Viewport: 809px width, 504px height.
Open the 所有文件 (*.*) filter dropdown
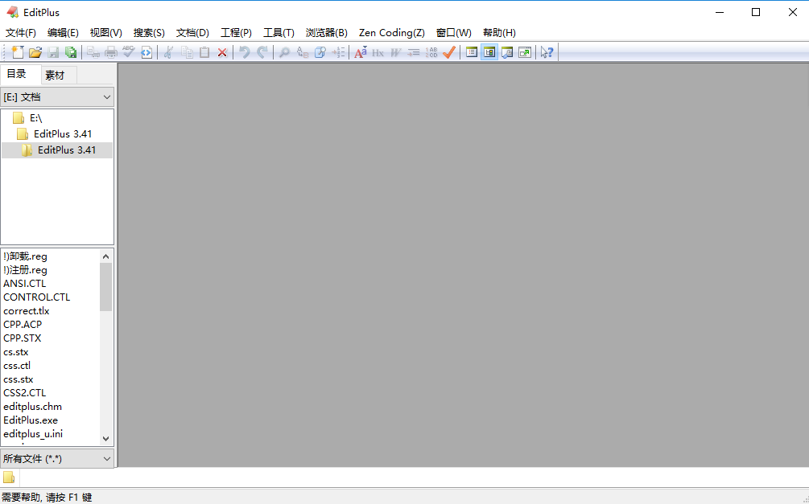(57, 458)
